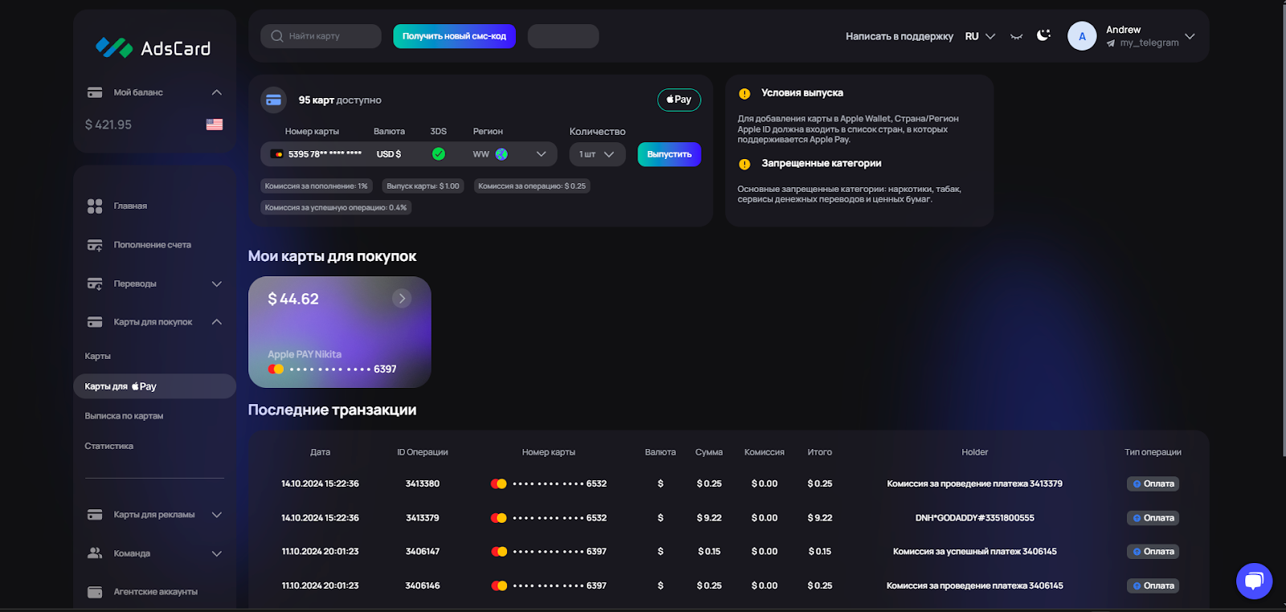1286x612 pixels.
Task: Select Карты для Apple Pay item
Action: (154, 386)
